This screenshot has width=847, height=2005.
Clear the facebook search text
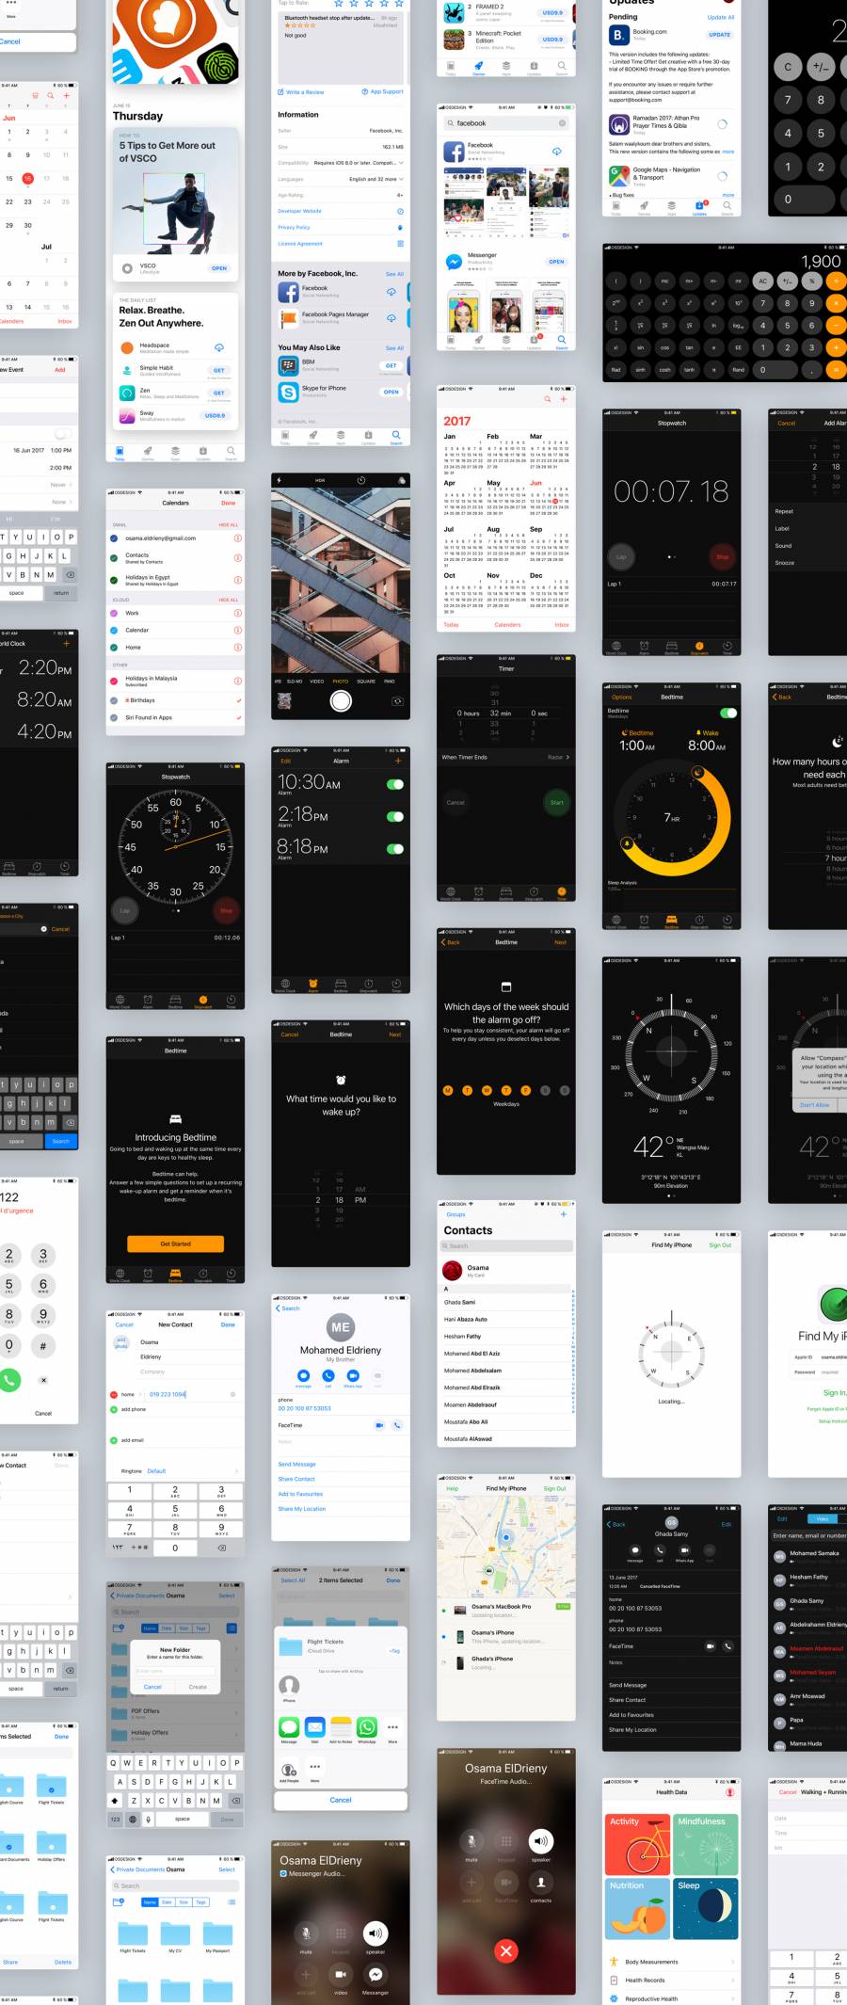point(563,123)
